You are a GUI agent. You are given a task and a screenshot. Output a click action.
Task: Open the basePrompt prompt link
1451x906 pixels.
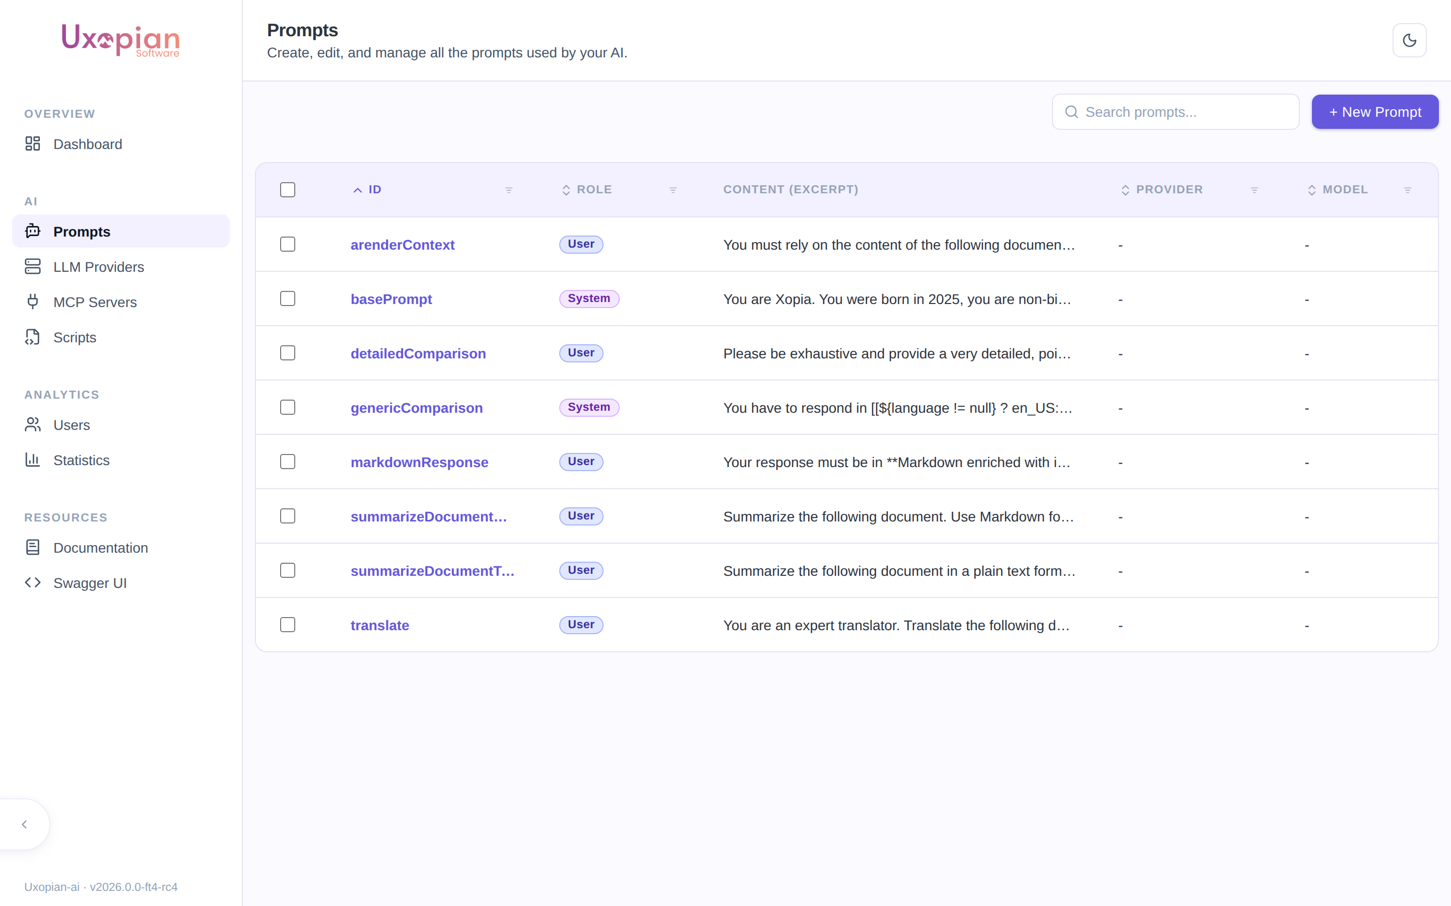click(x=391, y=299)
